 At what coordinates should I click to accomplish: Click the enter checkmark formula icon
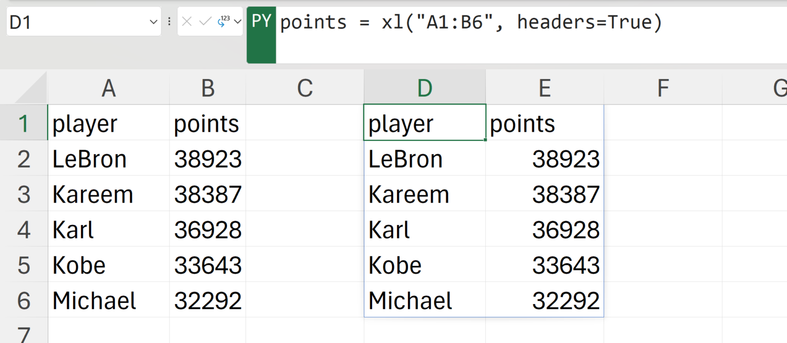pos(205,22)
